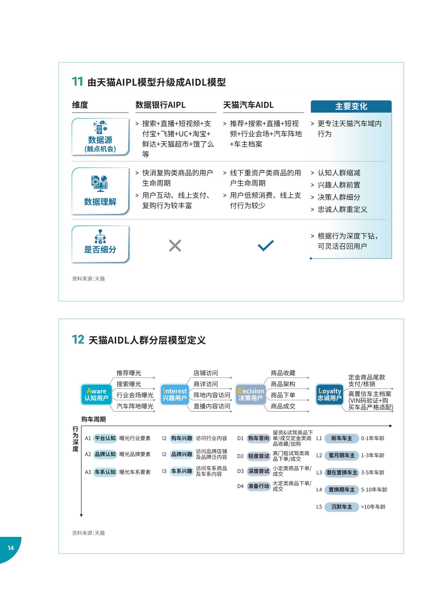Viewport: 429px width, 607px height.
Task: Click 资料来源:天猫 under figure 12
Action: click(x=88, y=533)
